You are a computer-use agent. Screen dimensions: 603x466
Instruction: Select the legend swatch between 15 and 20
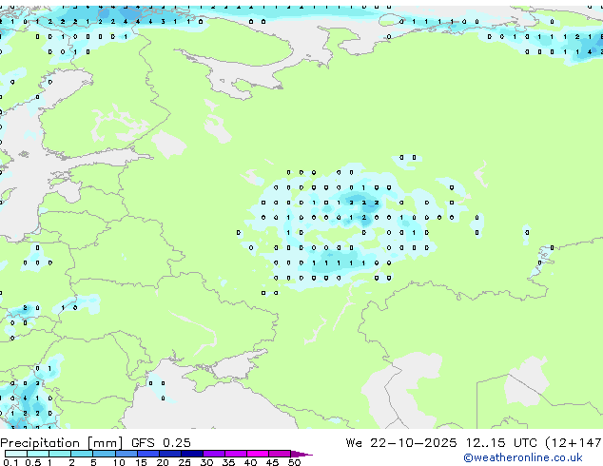pos(148,454)
